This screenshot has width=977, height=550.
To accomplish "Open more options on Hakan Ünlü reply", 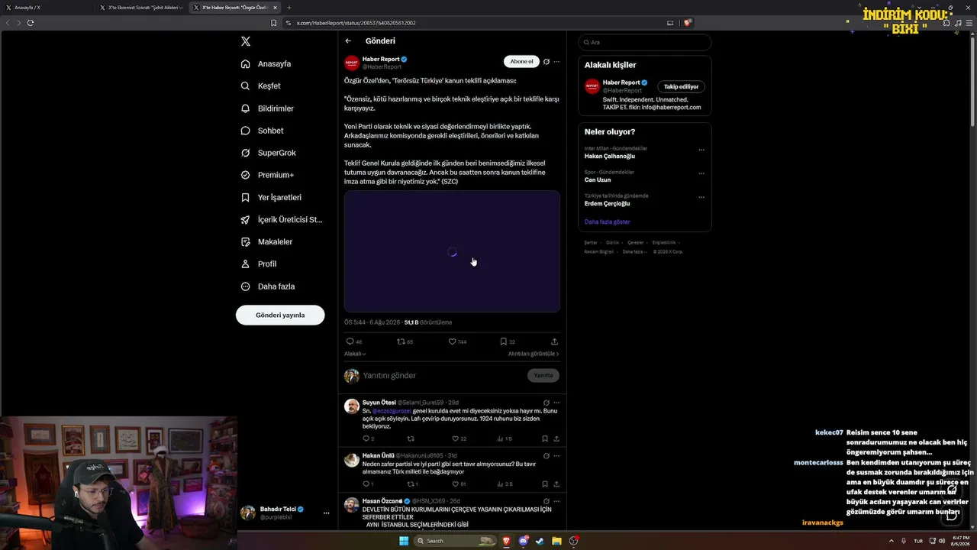I will point(556,455).
